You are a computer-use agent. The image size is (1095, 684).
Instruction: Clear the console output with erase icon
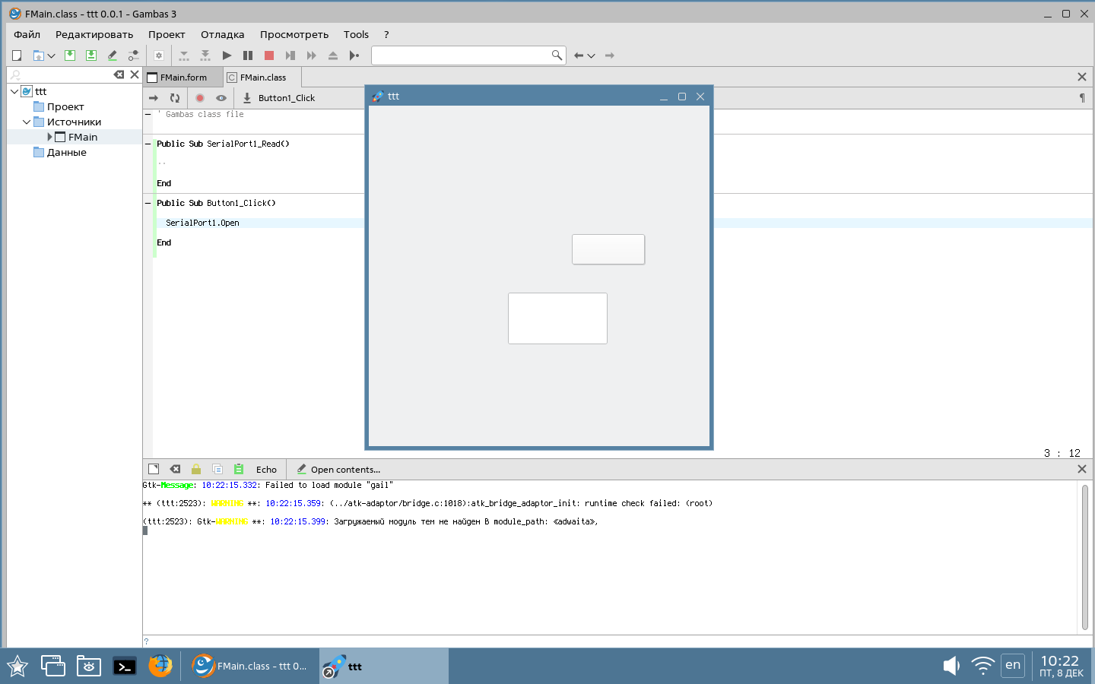[x=175, y=470]
